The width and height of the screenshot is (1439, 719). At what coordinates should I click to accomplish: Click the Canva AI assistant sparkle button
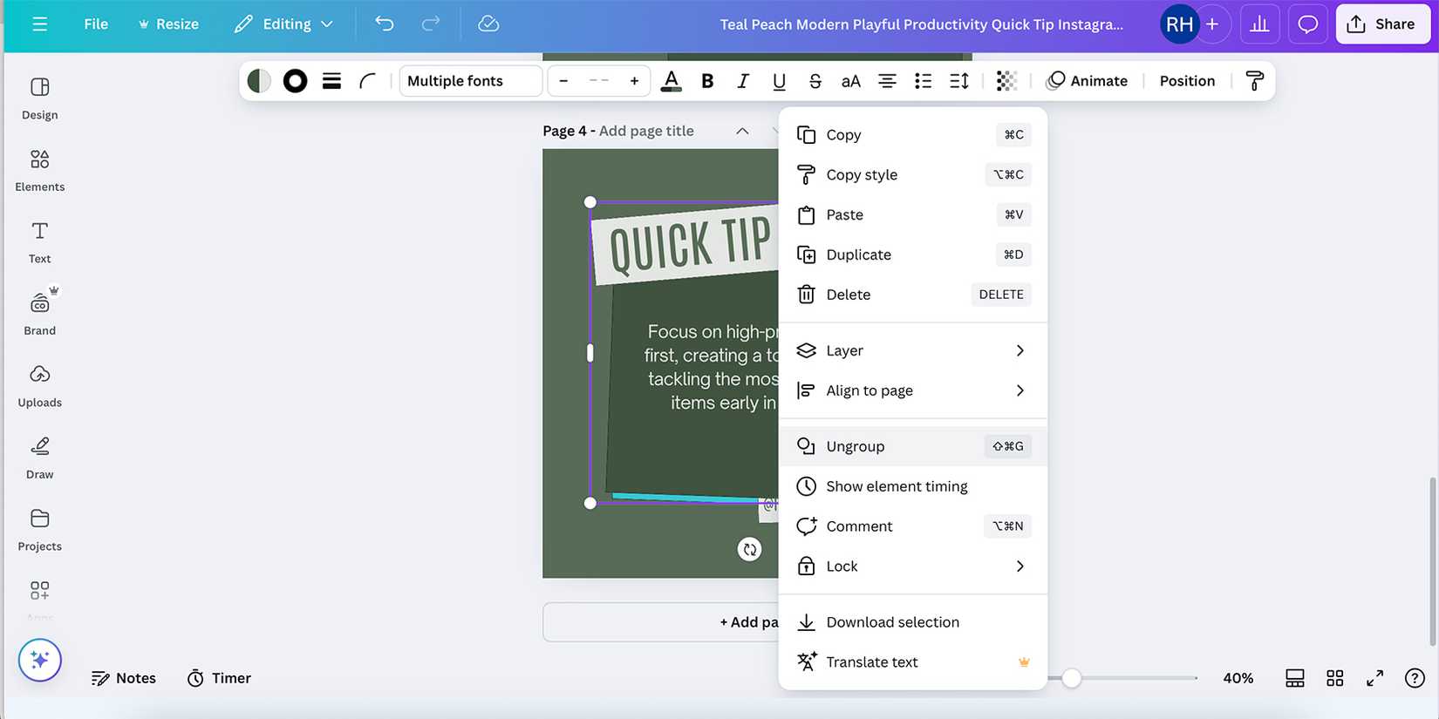coord(40,661)
